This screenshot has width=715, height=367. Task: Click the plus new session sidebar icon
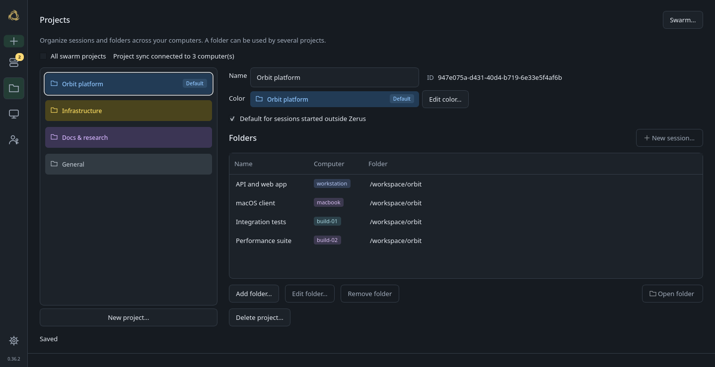tap(14, 41)
